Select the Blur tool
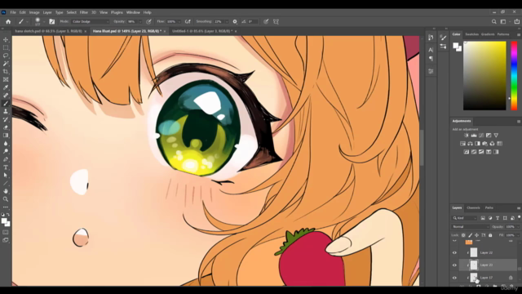Image resolution: width=522 pixels, height=294 pixels. pyautogui.click(x=6, y=144)
